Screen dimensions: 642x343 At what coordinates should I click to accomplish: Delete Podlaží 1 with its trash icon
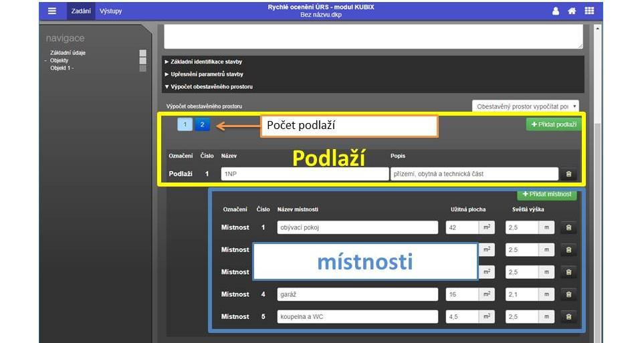pyautogui.click(x=568, y=174)
